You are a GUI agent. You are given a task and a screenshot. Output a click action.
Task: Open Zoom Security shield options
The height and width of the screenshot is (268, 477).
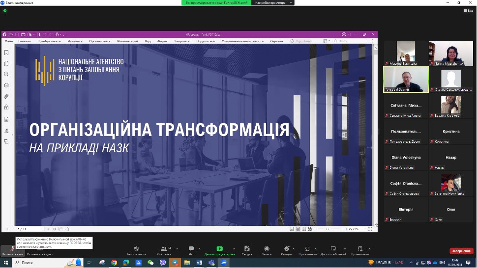click(x=136, y=251)
